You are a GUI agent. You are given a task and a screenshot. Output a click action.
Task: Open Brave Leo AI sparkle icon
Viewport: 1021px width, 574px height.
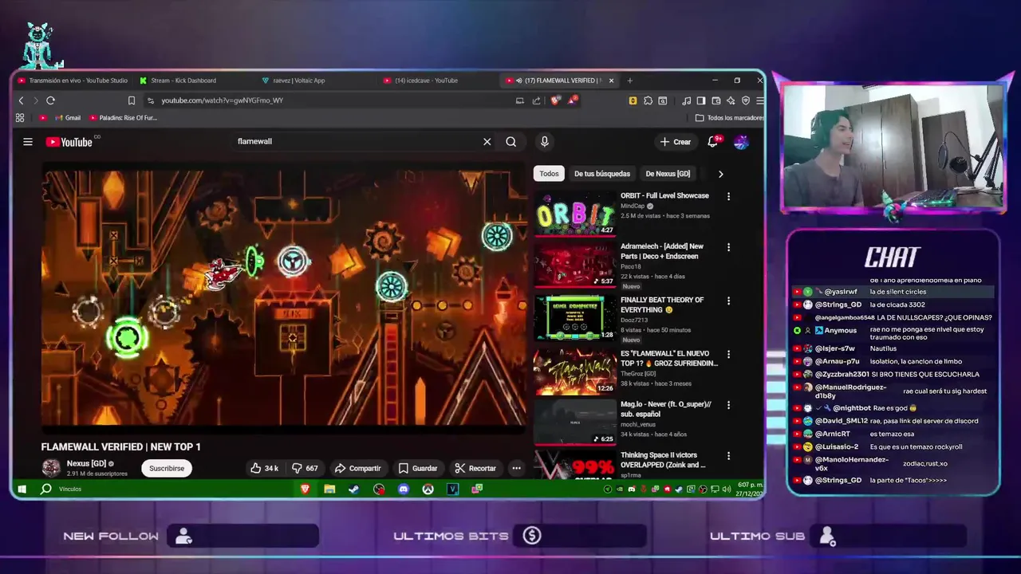[x=731, y=100]
